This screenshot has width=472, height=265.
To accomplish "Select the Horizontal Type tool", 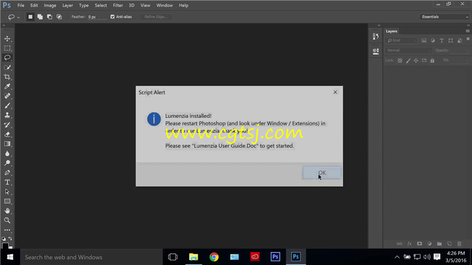I will 7,182.
